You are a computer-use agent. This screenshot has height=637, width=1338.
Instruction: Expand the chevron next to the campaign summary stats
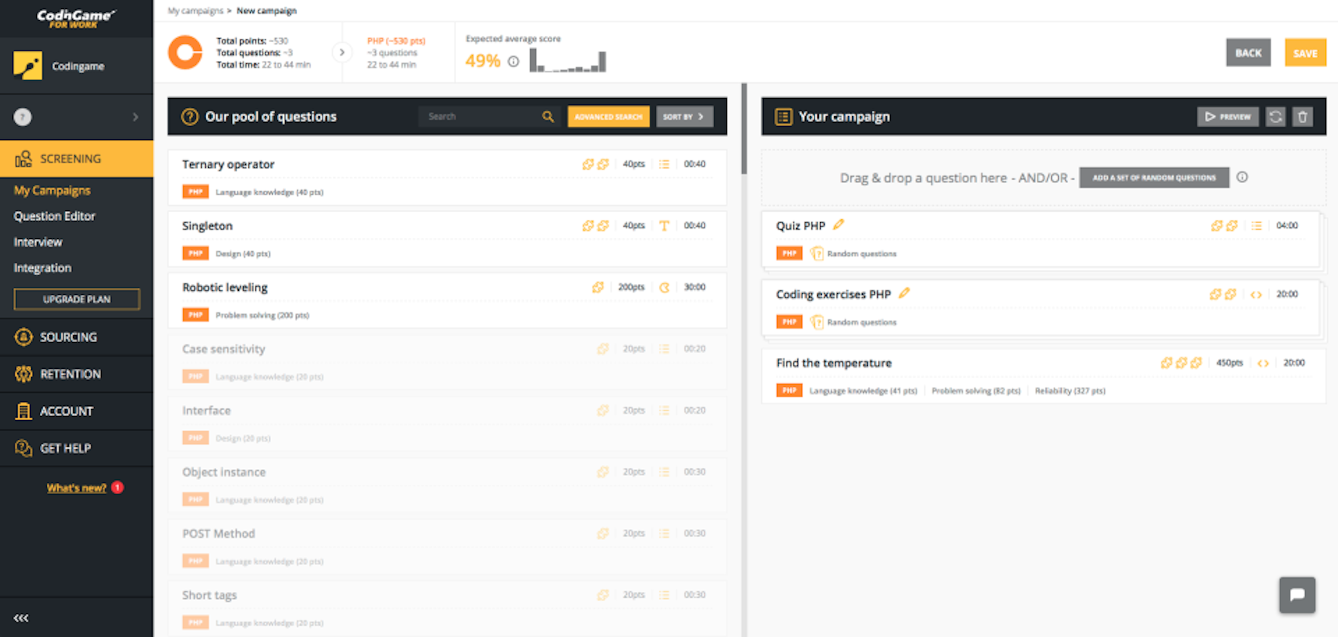pyautogui.click(x=342, y=52)
